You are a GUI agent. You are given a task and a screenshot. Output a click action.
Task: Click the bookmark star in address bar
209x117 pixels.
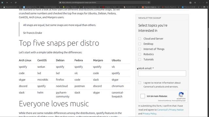tap(149, 2)
